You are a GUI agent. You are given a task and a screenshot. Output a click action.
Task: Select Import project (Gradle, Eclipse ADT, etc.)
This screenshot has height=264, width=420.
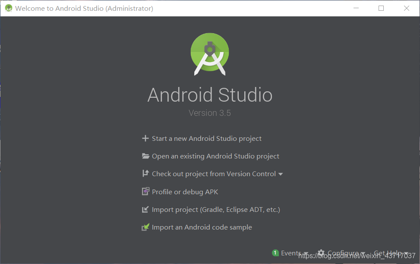point(216,209)
